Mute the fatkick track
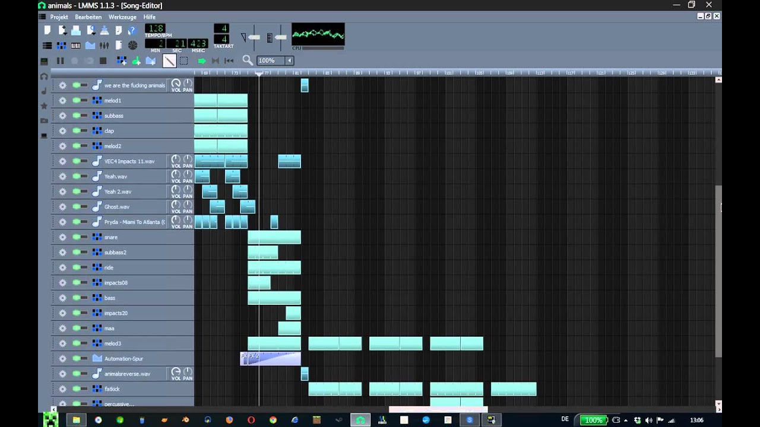The width and height of the screenshot is (760, 427). pos(76,388)
